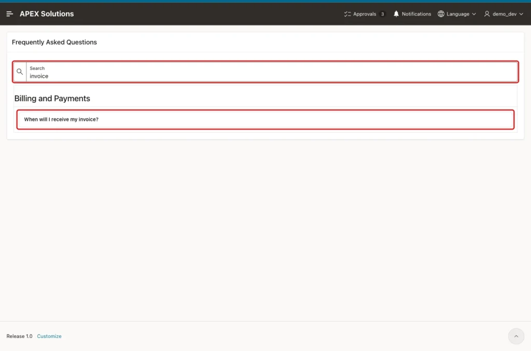Select the Billing and Payments heading
The height and width of the screenshot is (351, 531).
(x=52, y=99)
